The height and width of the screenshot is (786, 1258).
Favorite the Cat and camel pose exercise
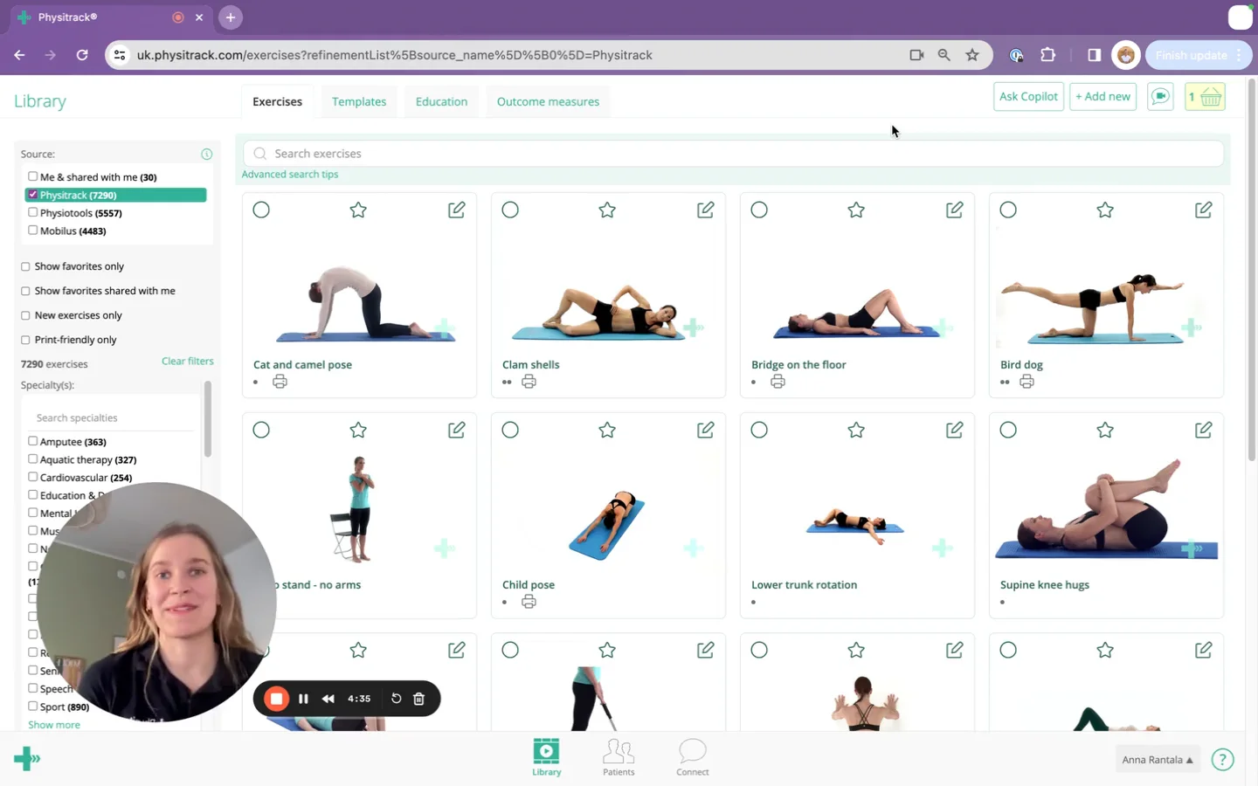coord(358,210)
